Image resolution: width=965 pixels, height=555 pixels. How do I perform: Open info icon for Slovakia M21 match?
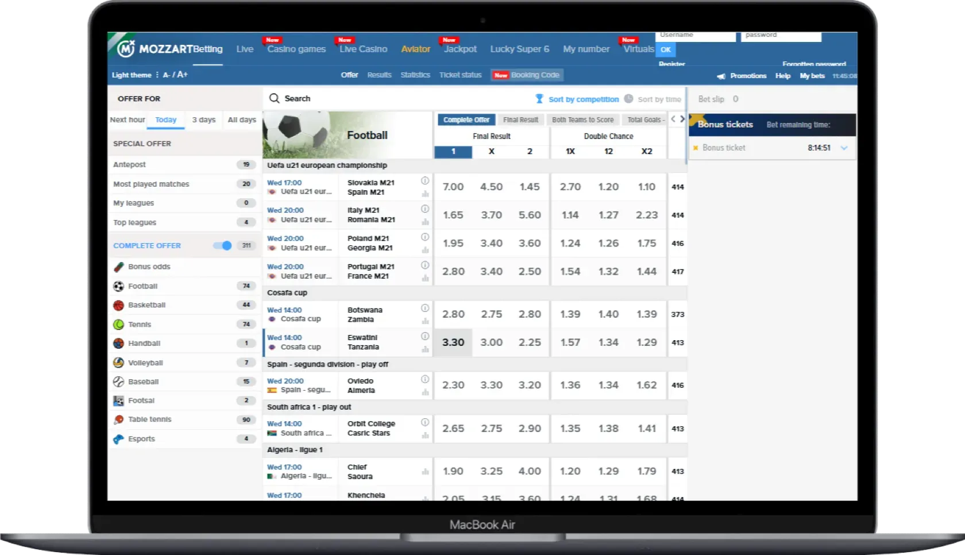(425, 180)
